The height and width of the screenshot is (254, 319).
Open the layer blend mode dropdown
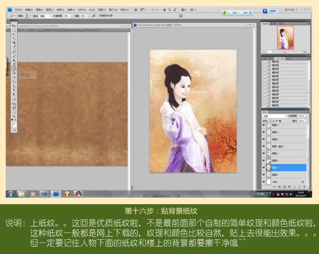tap(275, 116)
